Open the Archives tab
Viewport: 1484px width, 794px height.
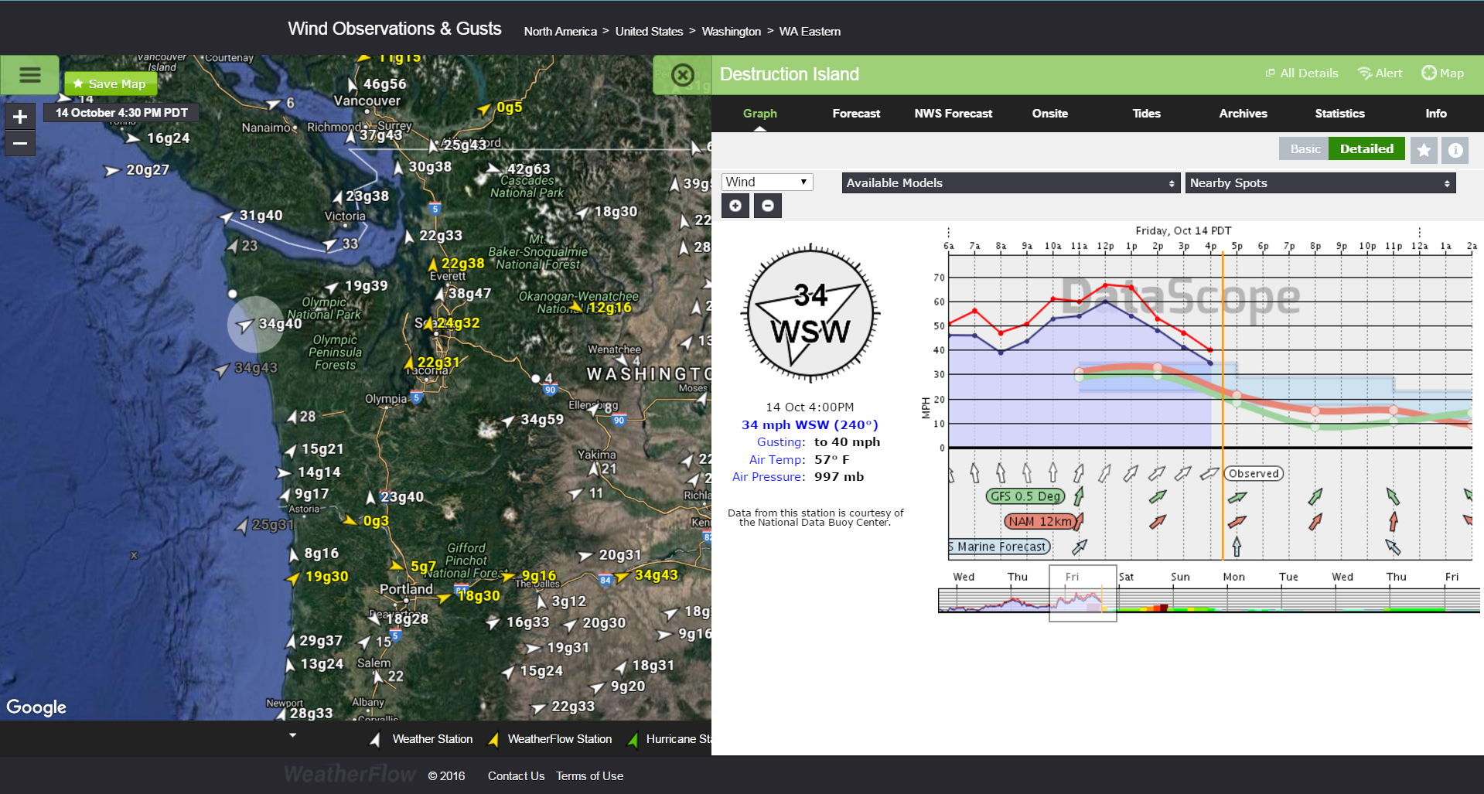(1243, 113)
